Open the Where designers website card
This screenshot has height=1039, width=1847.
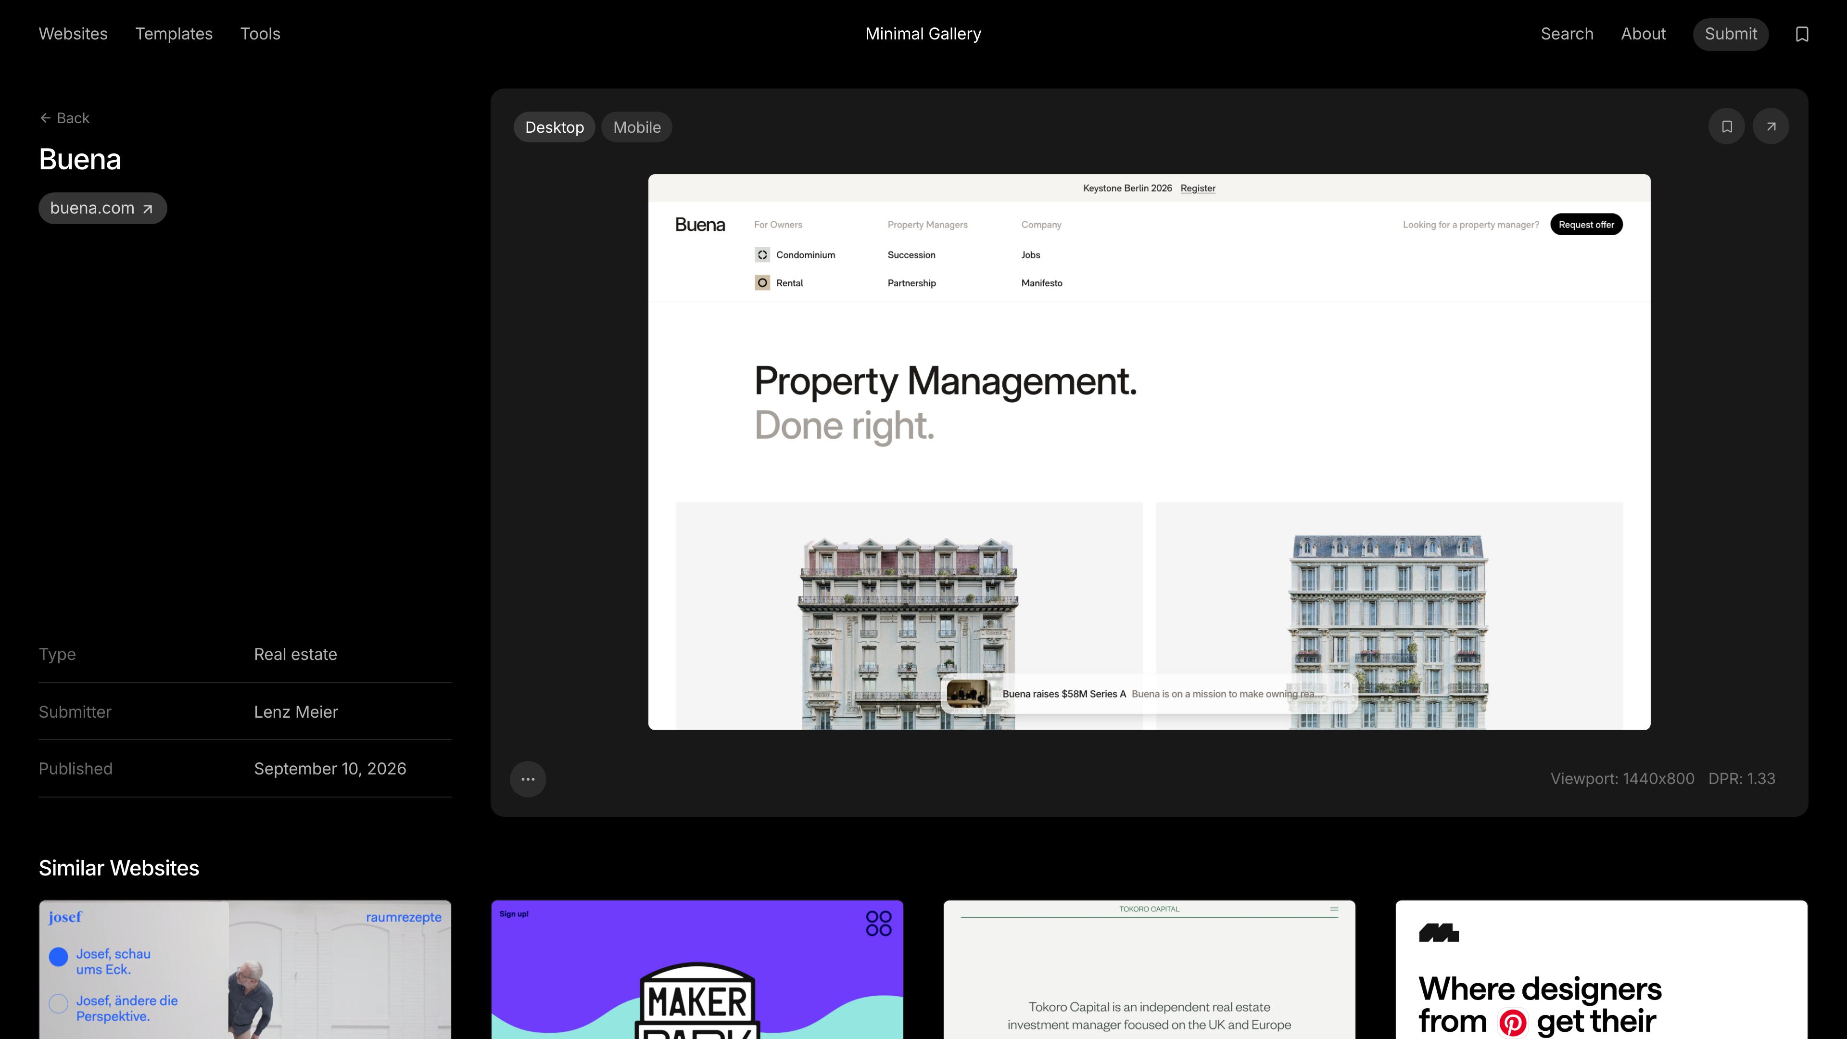[x=1602, y=969]
